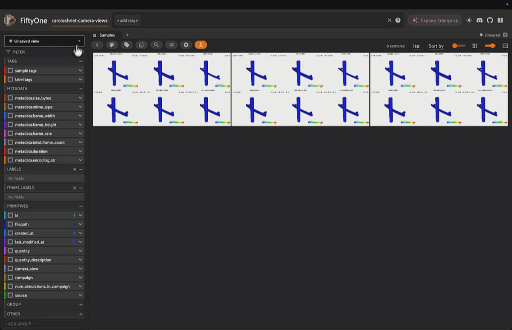Open the first sample thumbnail
The width and height of the screenshot is (512, 330).
coord(162,89)
